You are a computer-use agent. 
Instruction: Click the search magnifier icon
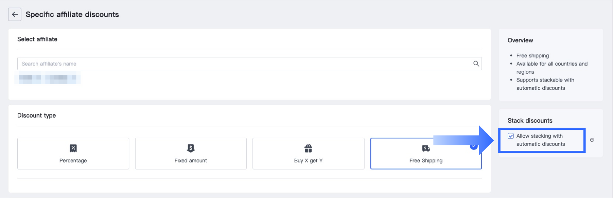(x=476, y=64)
